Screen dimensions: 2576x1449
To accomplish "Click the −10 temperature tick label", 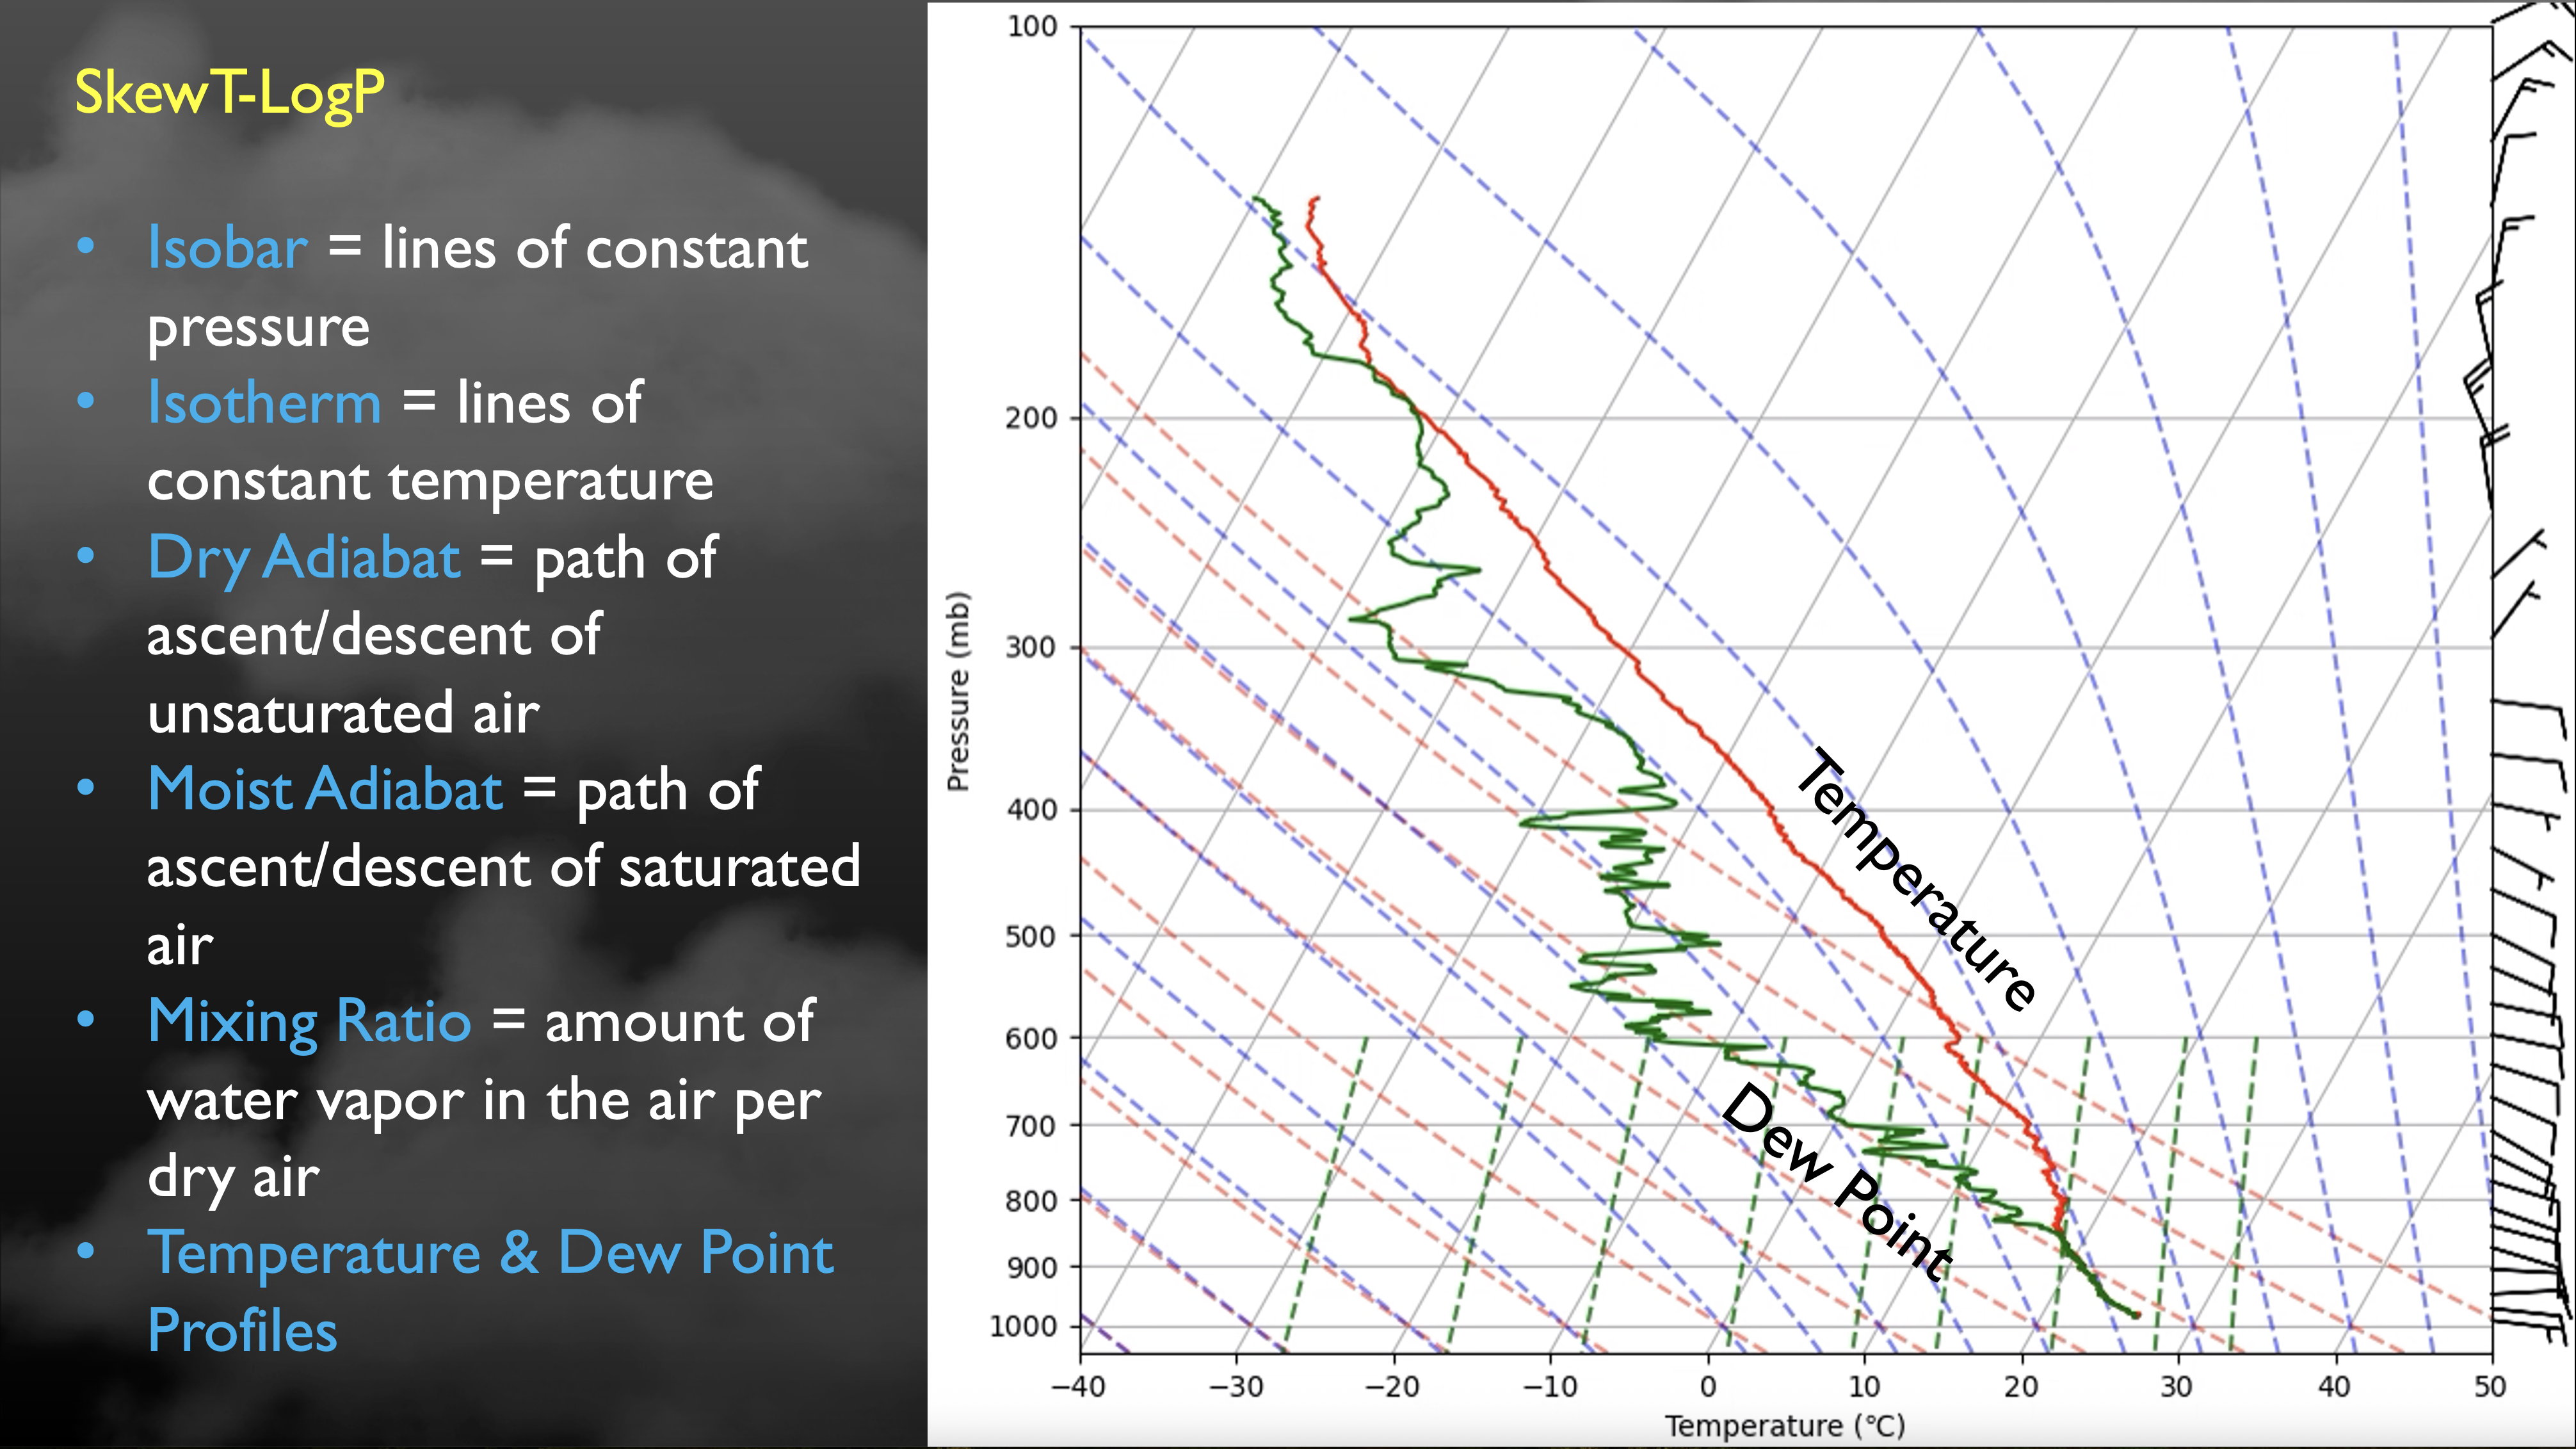I will point(1550,1387).
